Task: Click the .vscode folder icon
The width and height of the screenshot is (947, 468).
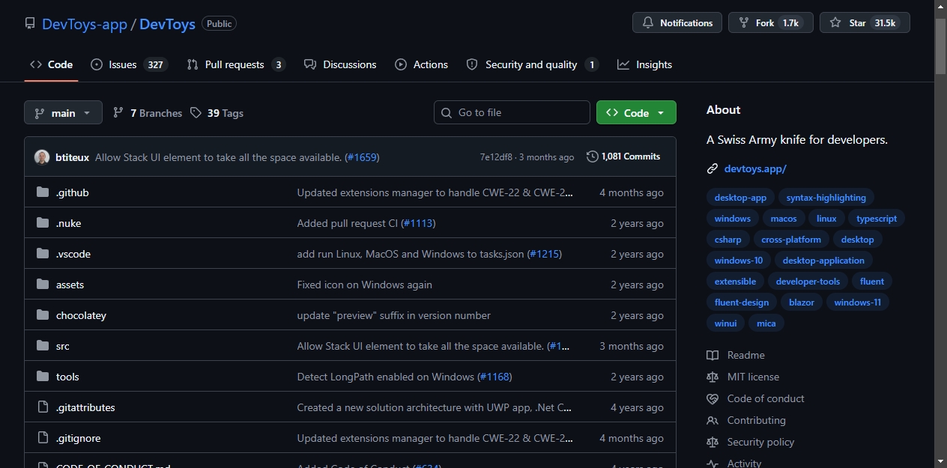Action: coord(43,254)
